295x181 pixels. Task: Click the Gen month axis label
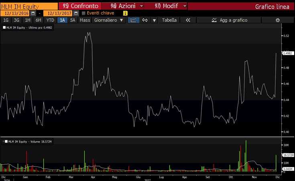point(25,177)
